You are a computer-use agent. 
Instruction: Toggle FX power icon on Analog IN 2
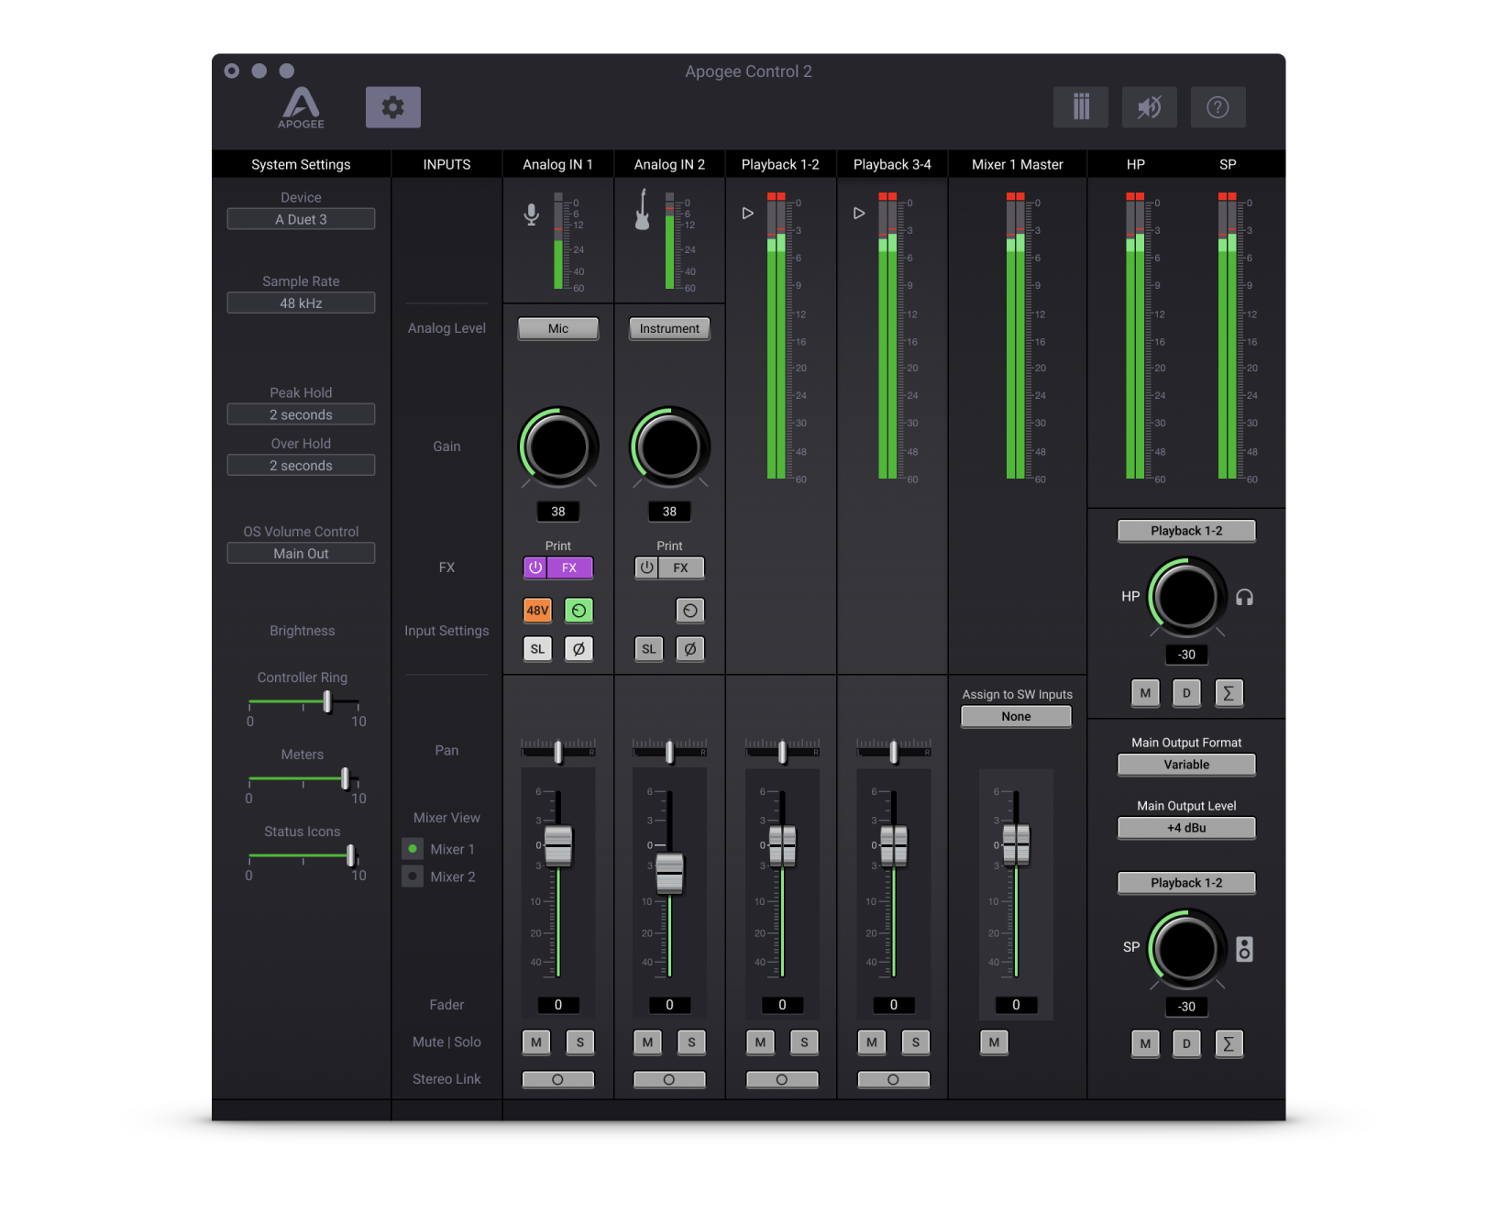point(646,568)
